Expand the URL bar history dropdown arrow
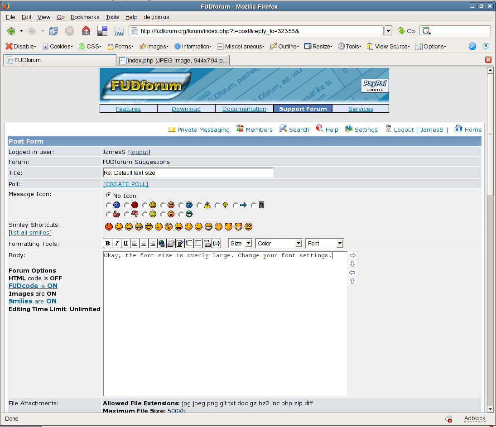496x427 pixels. pos(388,31)
